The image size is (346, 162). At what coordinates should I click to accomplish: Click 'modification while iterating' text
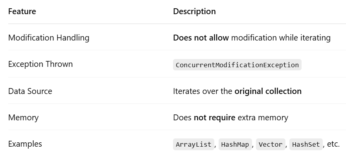pyautogui.click(x=281, y=38)
